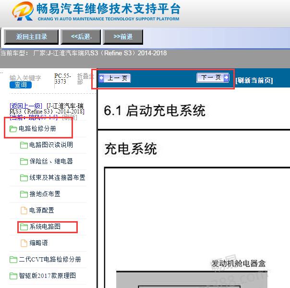The image size is (290, 288).
Task: Click the 返回上一级 link
Action: 26,106
